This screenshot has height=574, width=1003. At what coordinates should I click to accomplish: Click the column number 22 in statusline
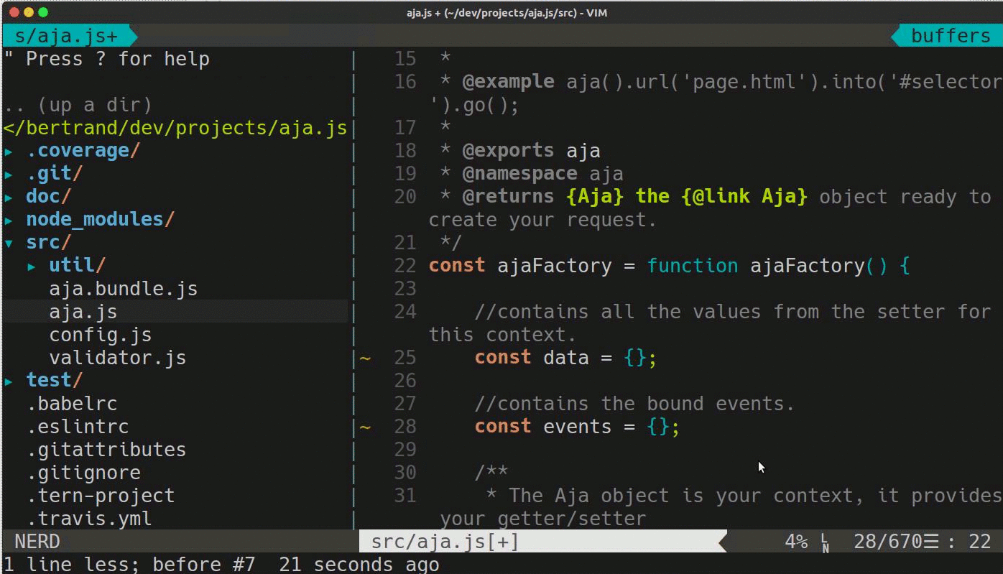tap(980, 542)
